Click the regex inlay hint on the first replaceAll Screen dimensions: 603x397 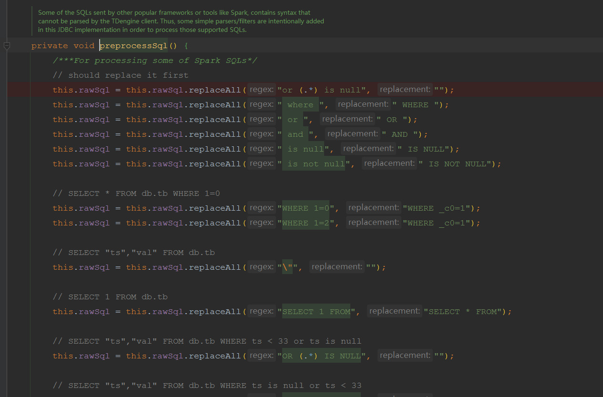(x=261, y=89)
